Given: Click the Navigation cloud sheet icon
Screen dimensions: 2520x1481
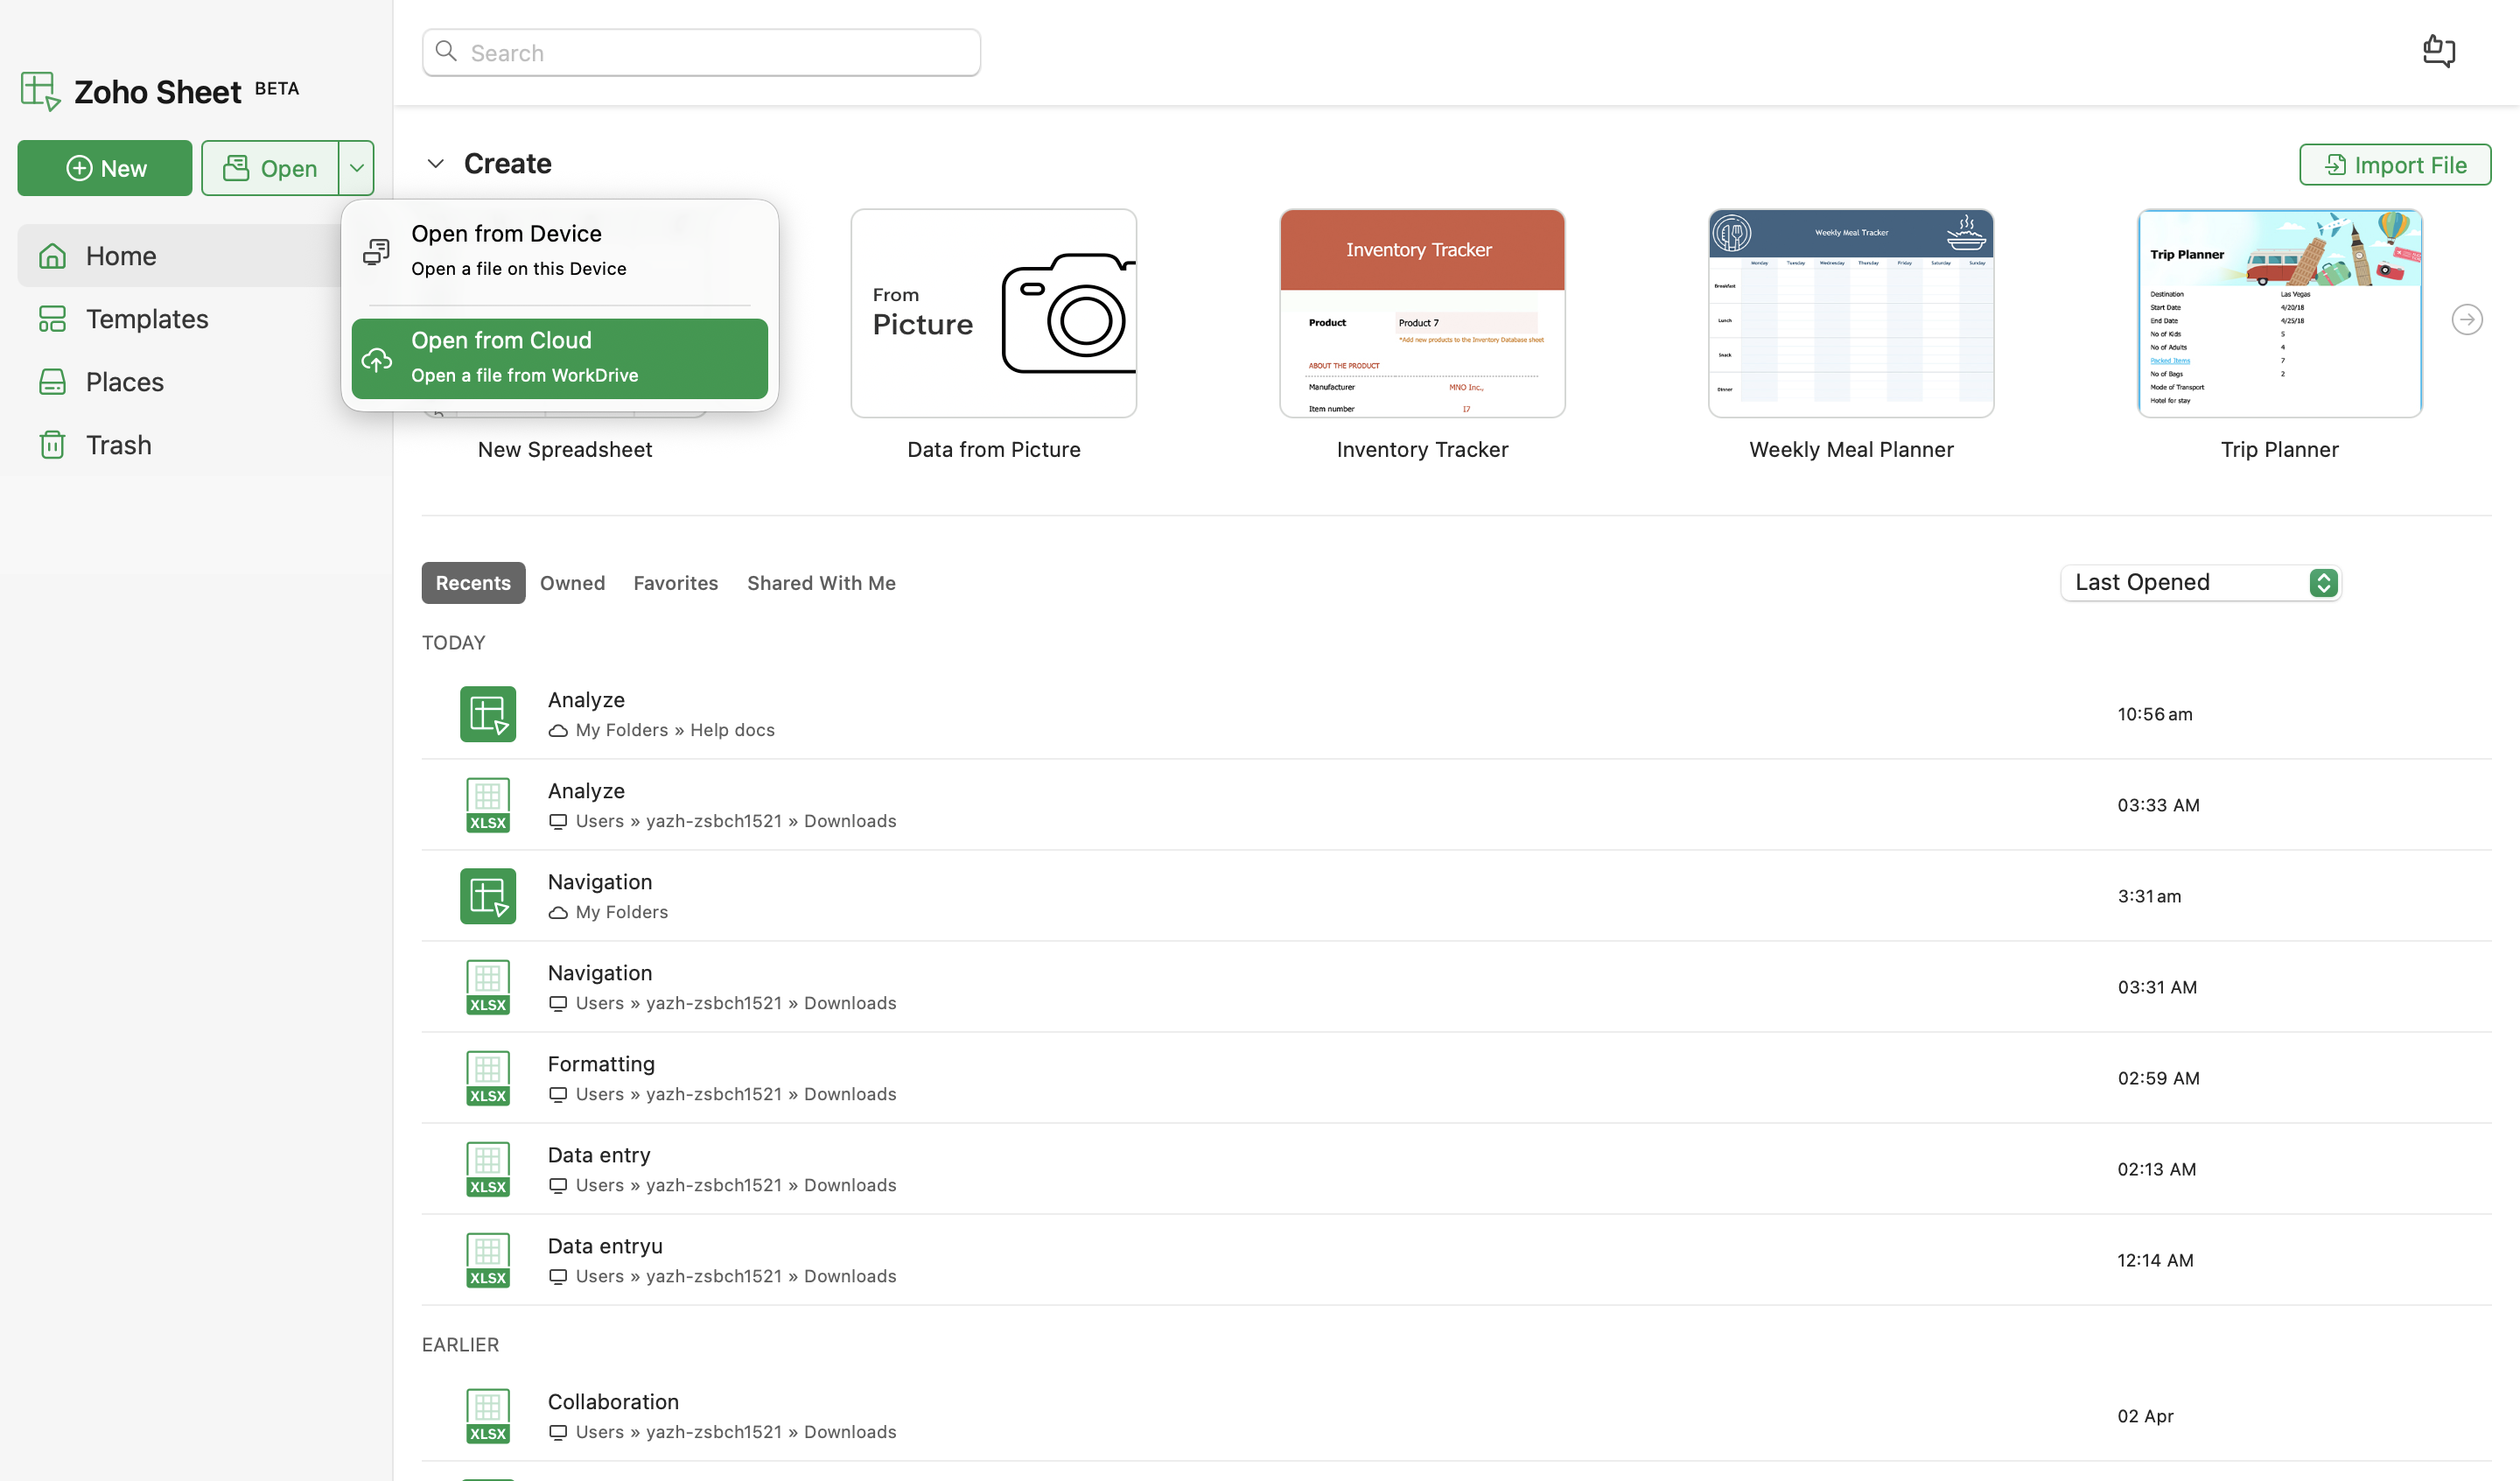Looking at the screenshot, I should 488,895.
